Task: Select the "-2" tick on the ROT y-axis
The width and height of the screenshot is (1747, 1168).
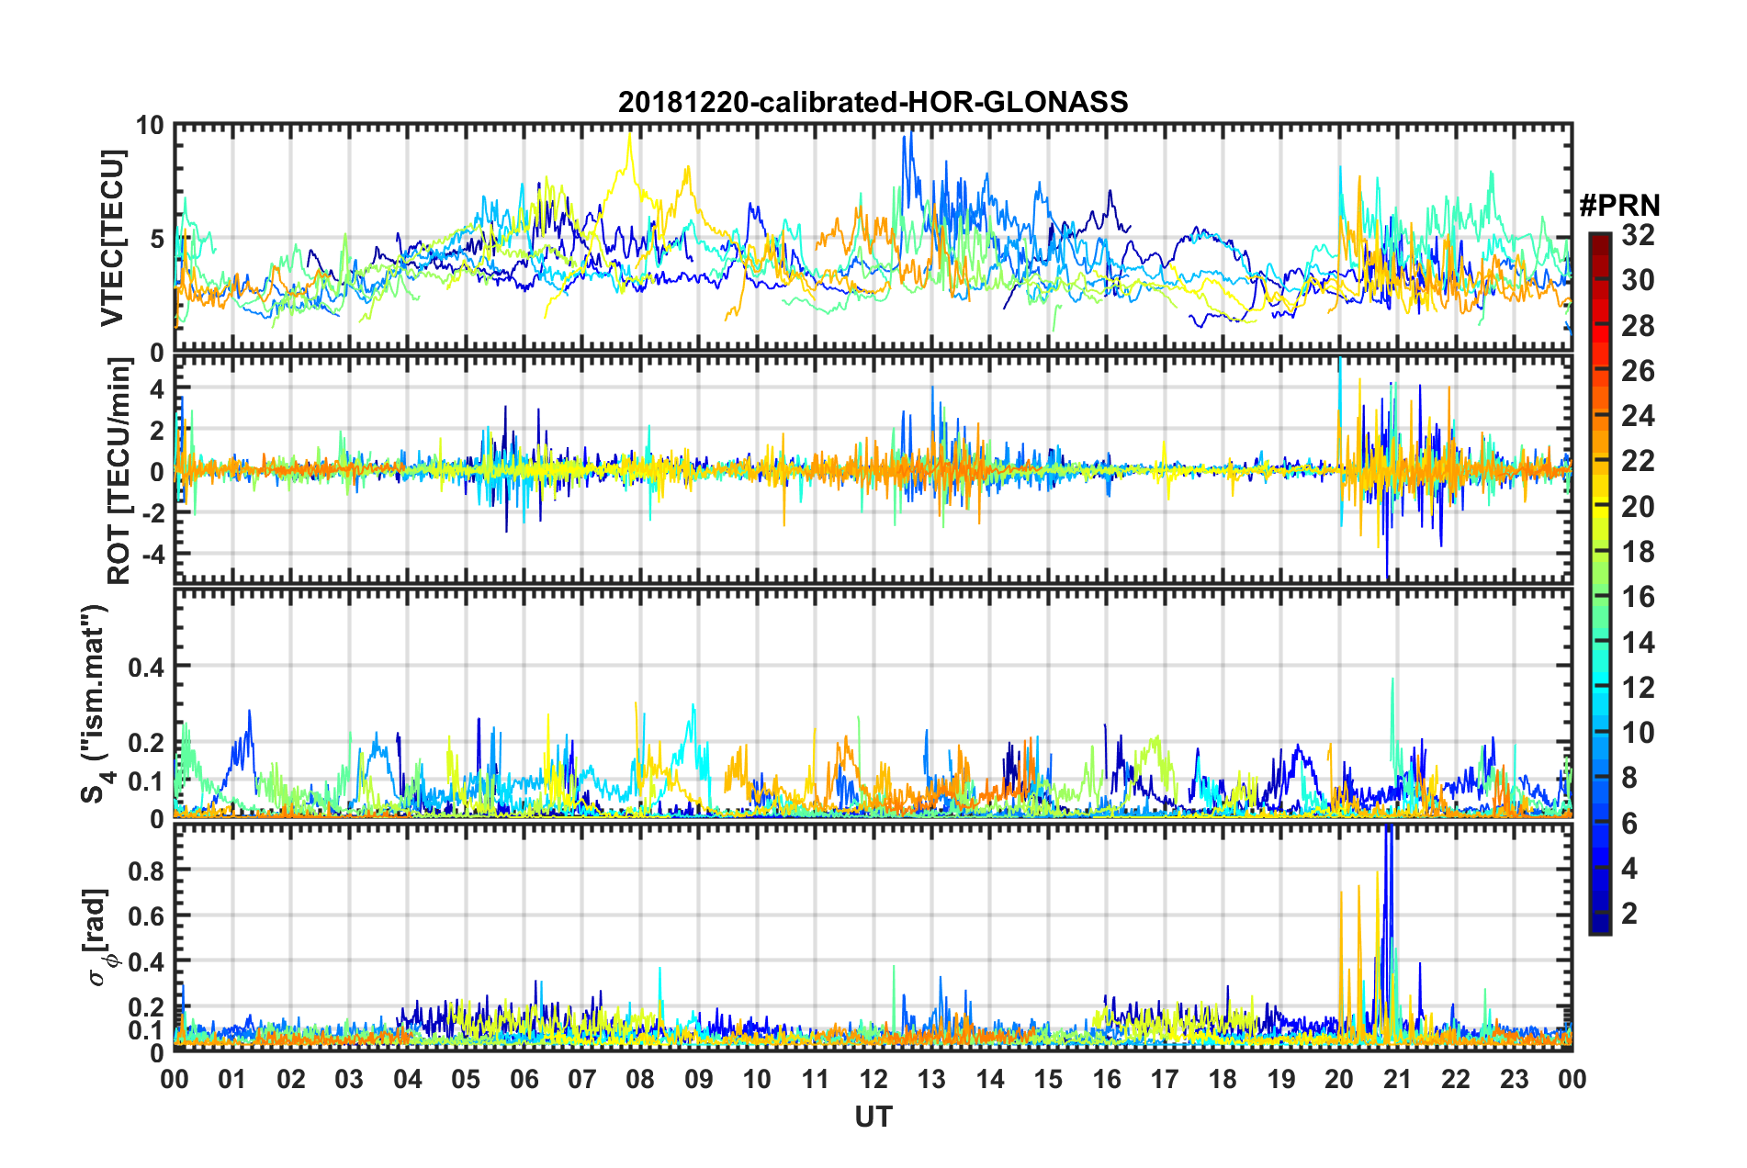Action: pyautogui.click(x=152, y=513)
